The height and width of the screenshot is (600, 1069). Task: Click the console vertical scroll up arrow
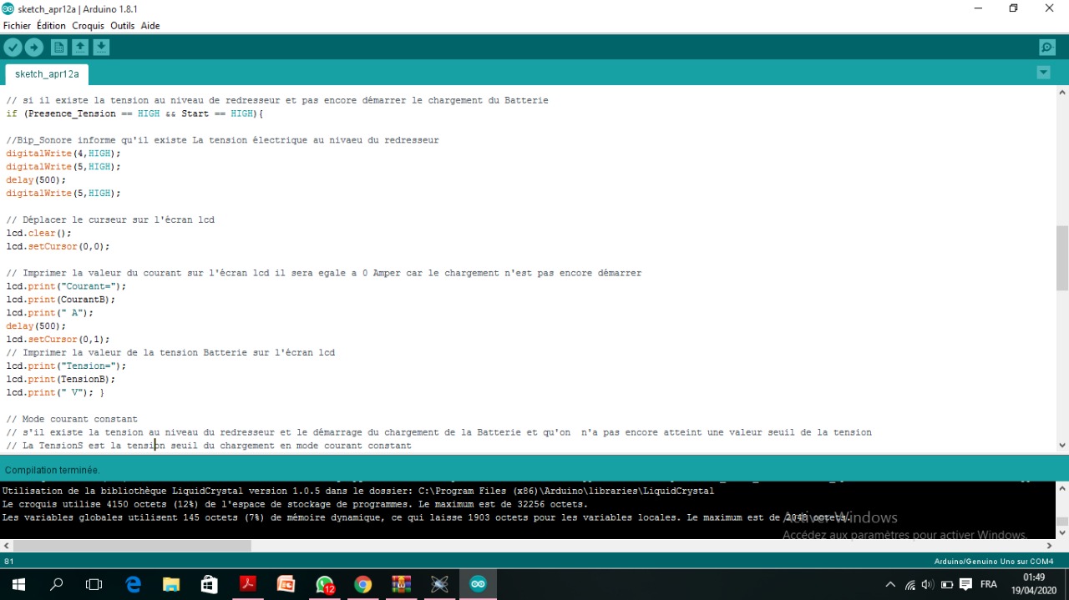pos(1062,487)
